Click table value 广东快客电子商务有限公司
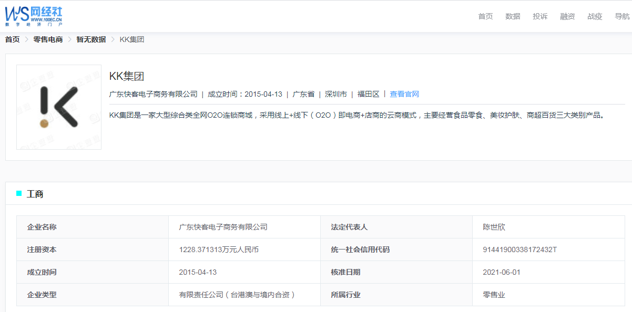This screenshot has height=312, width=632. (x=223, y=227)
